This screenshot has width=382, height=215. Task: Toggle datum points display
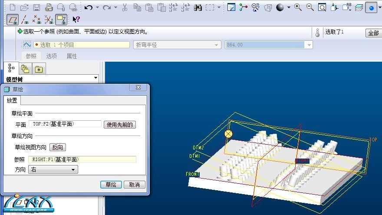click(37, 19)
